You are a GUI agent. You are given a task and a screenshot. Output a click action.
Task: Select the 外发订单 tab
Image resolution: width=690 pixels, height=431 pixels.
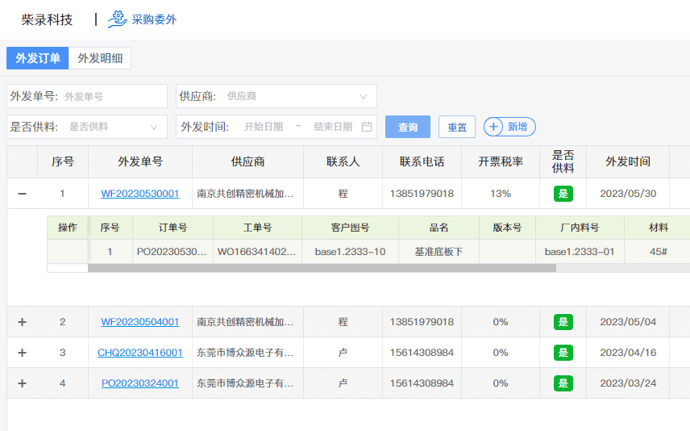click(38, 58)
